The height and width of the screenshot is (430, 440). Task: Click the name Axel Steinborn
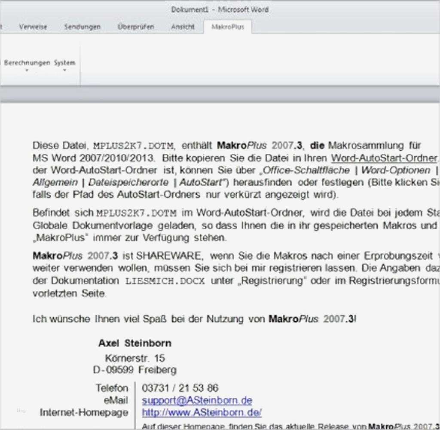134,343
